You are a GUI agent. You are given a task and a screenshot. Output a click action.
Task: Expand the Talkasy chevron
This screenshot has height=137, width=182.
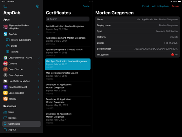tap(39, 99)
